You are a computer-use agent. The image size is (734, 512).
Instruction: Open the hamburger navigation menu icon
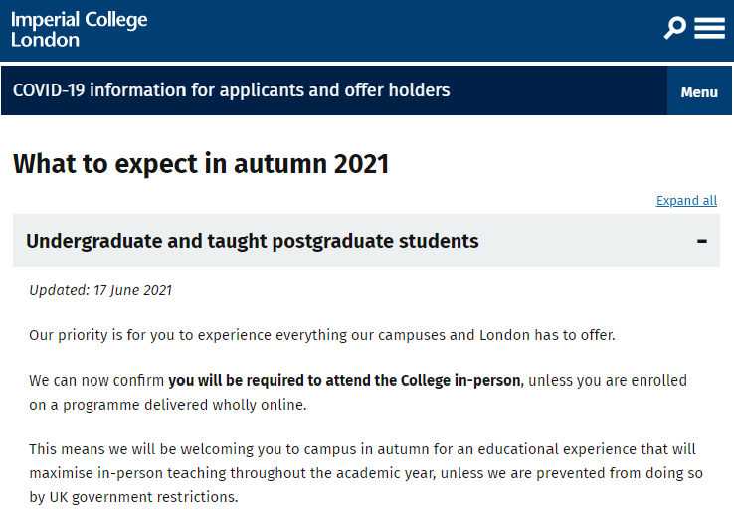tap(709, 28)
